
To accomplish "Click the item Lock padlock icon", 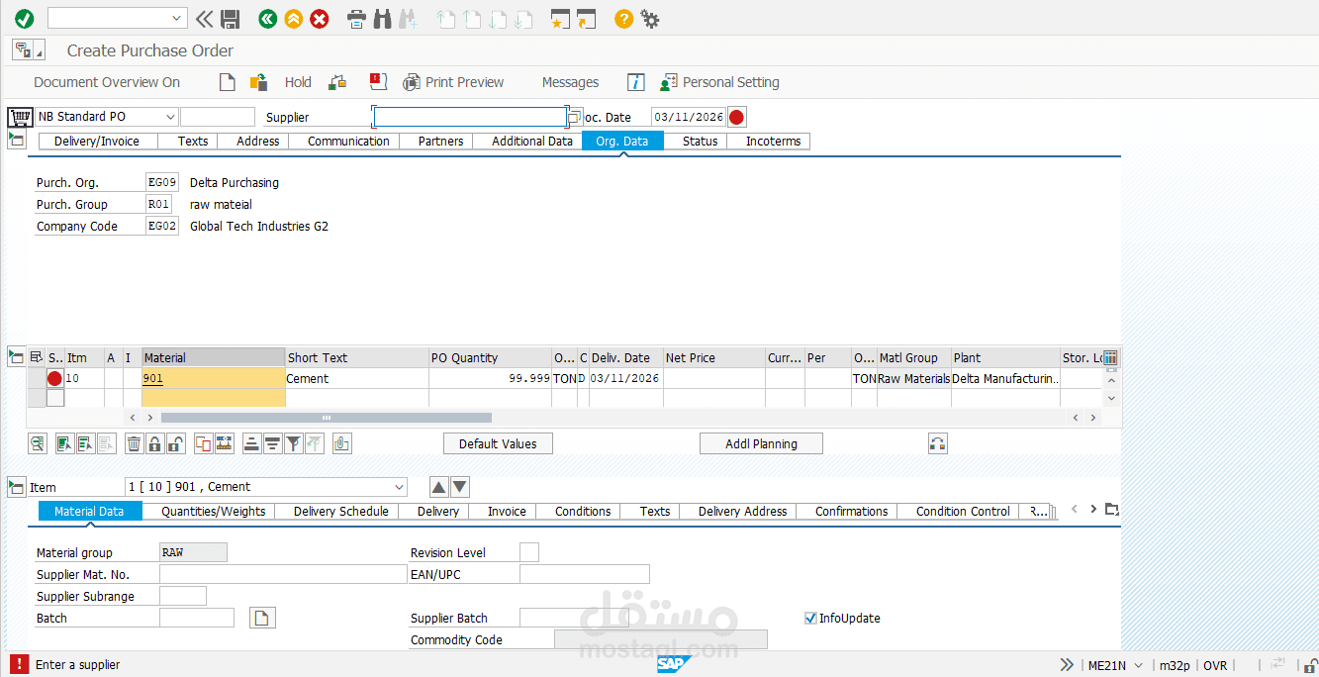I will click(x=154, y=443).
